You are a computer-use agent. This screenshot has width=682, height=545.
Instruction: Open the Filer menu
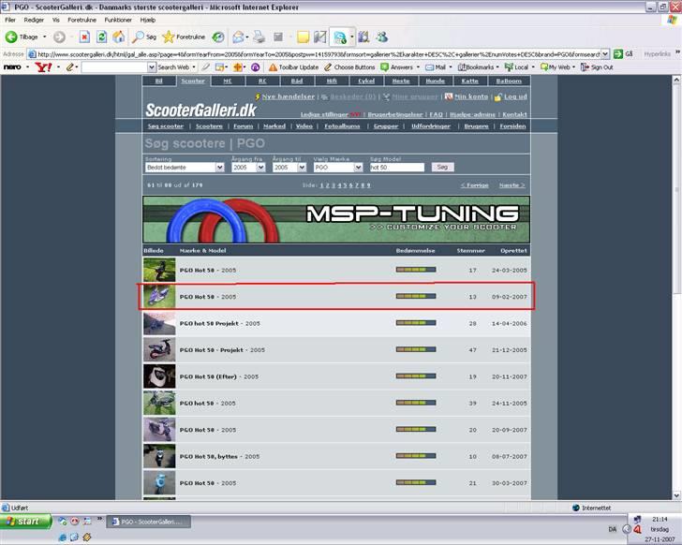click(x=10, y=20)
